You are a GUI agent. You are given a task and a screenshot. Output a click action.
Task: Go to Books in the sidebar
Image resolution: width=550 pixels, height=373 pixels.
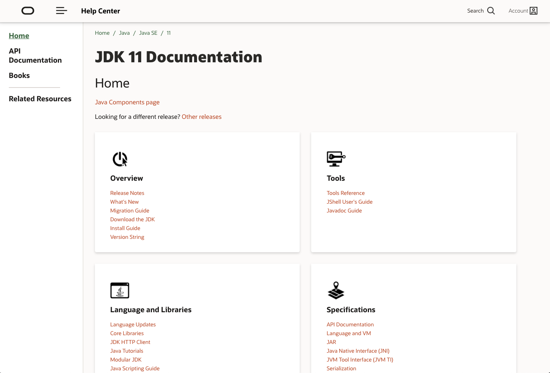coord(19,75)
